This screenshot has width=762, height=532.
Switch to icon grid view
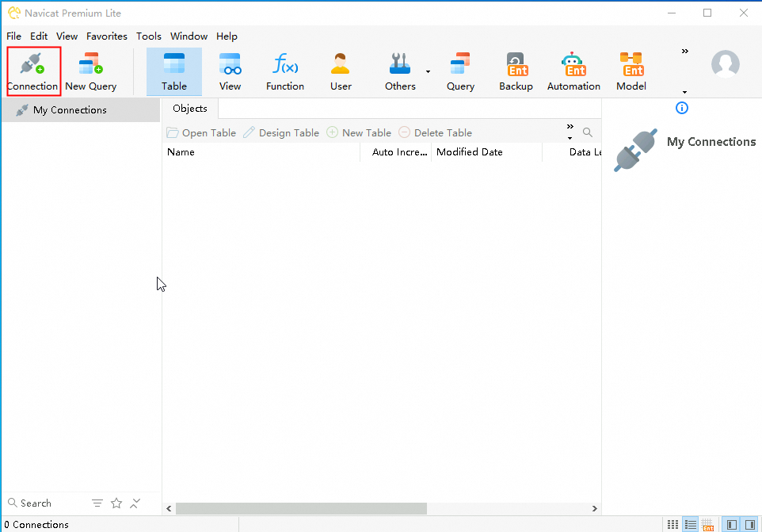click(672, 524)
